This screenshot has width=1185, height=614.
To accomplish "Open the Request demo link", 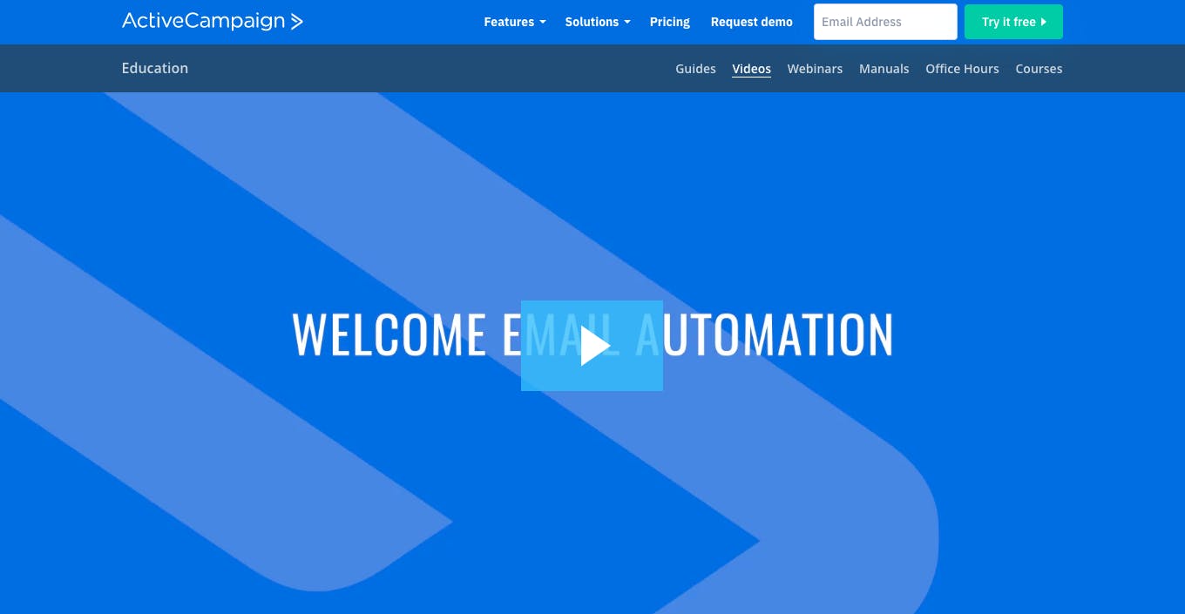I will click(x=751, y=22).
